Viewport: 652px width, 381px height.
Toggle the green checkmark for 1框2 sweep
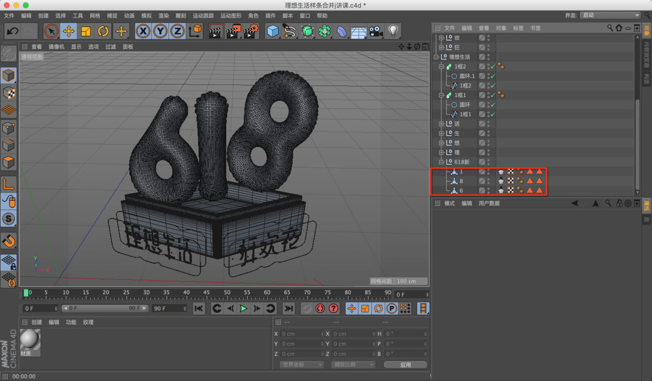pos(493,67)
